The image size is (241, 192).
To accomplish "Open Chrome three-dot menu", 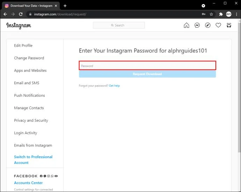I will tap(236, 14).
